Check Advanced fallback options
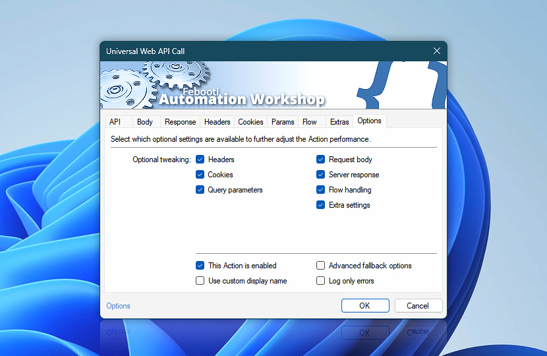Image resolution: width=547 pixels, height=356 pixels. tap(320, 266)
